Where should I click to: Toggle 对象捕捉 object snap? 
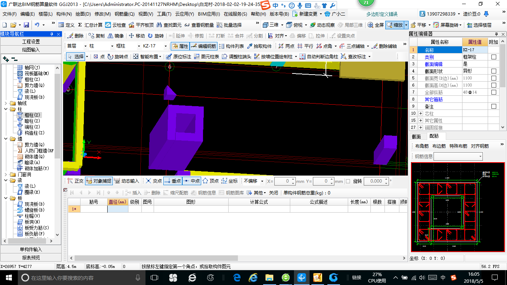point(98,181)
